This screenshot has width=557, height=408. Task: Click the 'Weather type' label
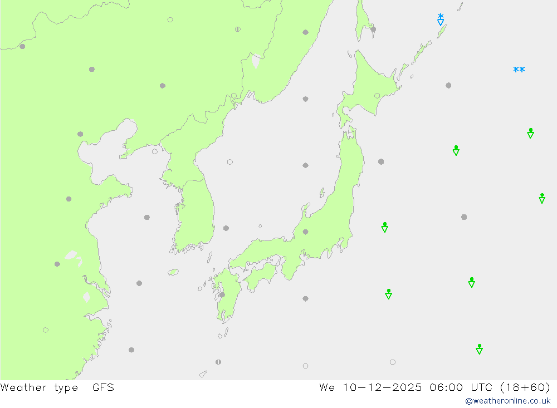click(39, 387)
